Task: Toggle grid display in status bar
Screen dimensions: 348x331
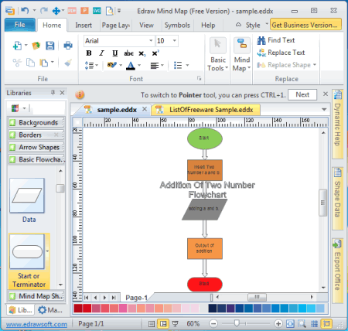Action: 314,323
